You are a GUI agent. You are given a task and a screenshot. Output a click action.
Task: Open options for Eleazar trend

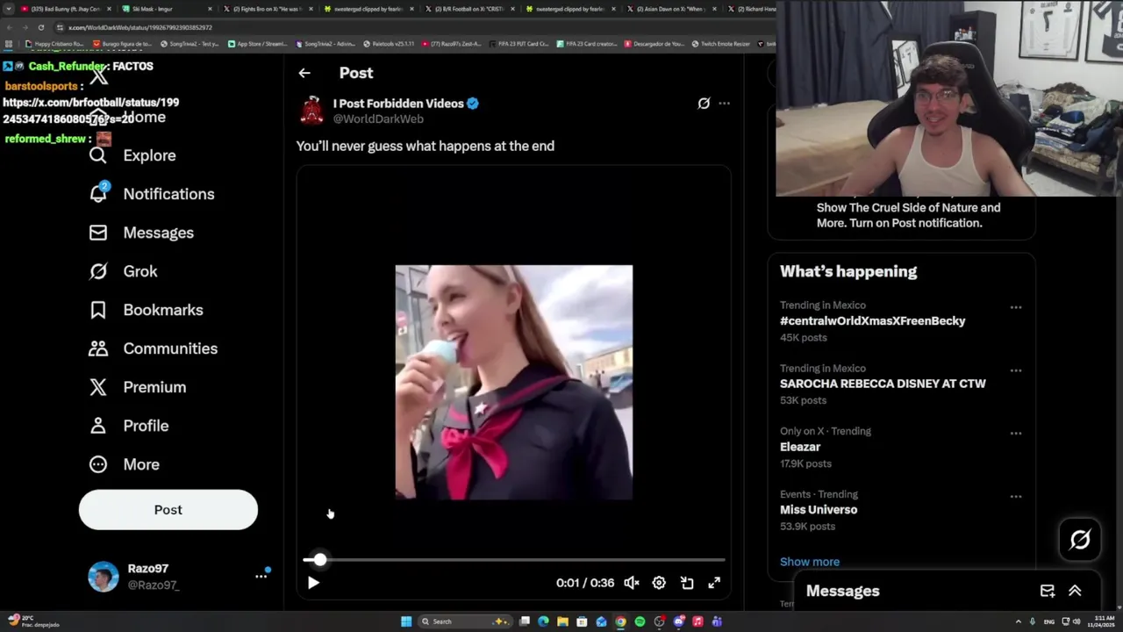point(1016,434)
